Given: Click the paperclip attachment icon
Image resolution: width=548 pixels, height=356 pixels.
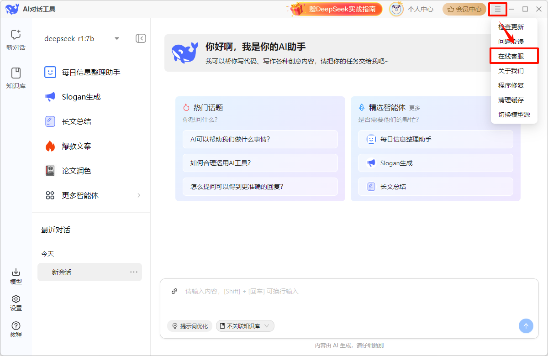Looking at the screenshot, I should click(x=174, y=291).
